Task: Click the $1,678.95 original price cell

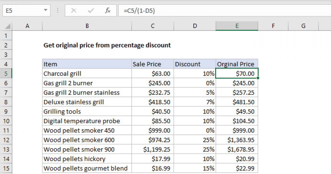Action: pyautogui.click(x=237, y=149)
